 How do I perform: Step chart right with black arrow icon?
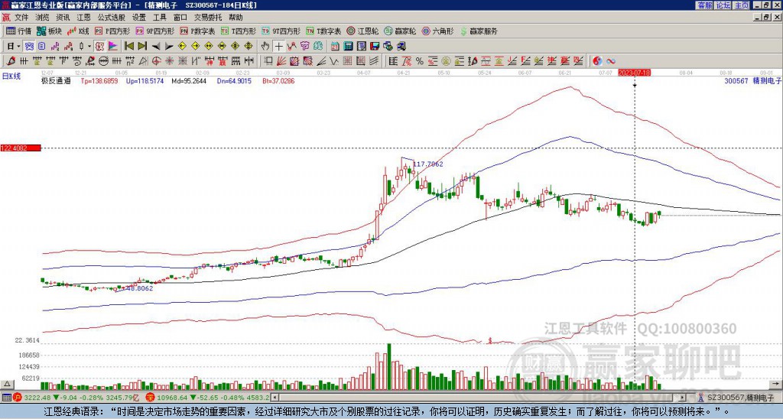coord(169,47)
